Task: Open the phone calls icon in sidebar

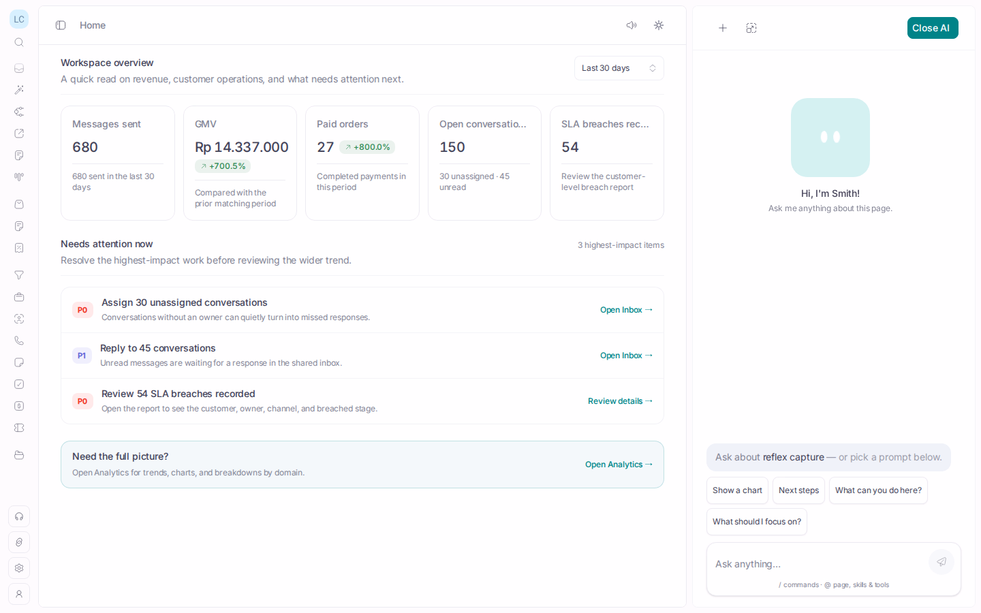Action: pos(19,341)
